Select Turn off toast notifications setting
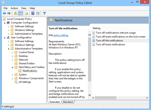The height and width of the screenshot is (110, 151). pos(110,44)
